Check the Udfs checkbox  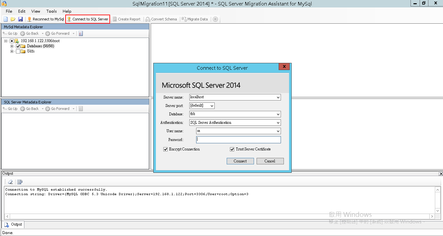tap(18, 51)
